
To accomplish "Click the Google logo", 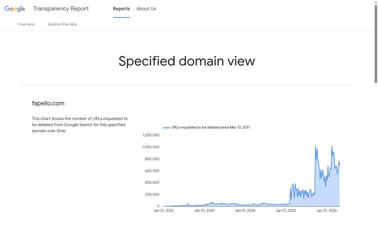I will coord(15,9).
